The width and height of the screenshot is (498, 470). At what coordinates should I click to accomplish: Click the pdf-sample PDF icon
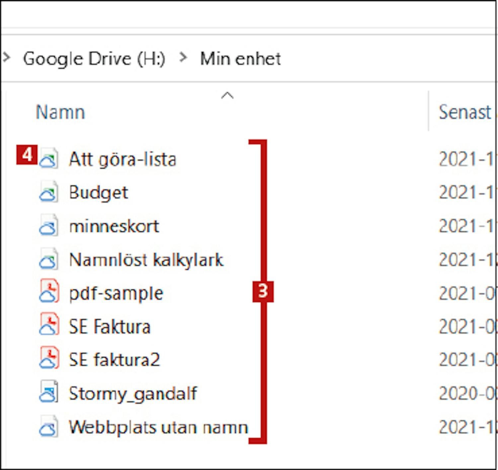[x=49, y=293]
